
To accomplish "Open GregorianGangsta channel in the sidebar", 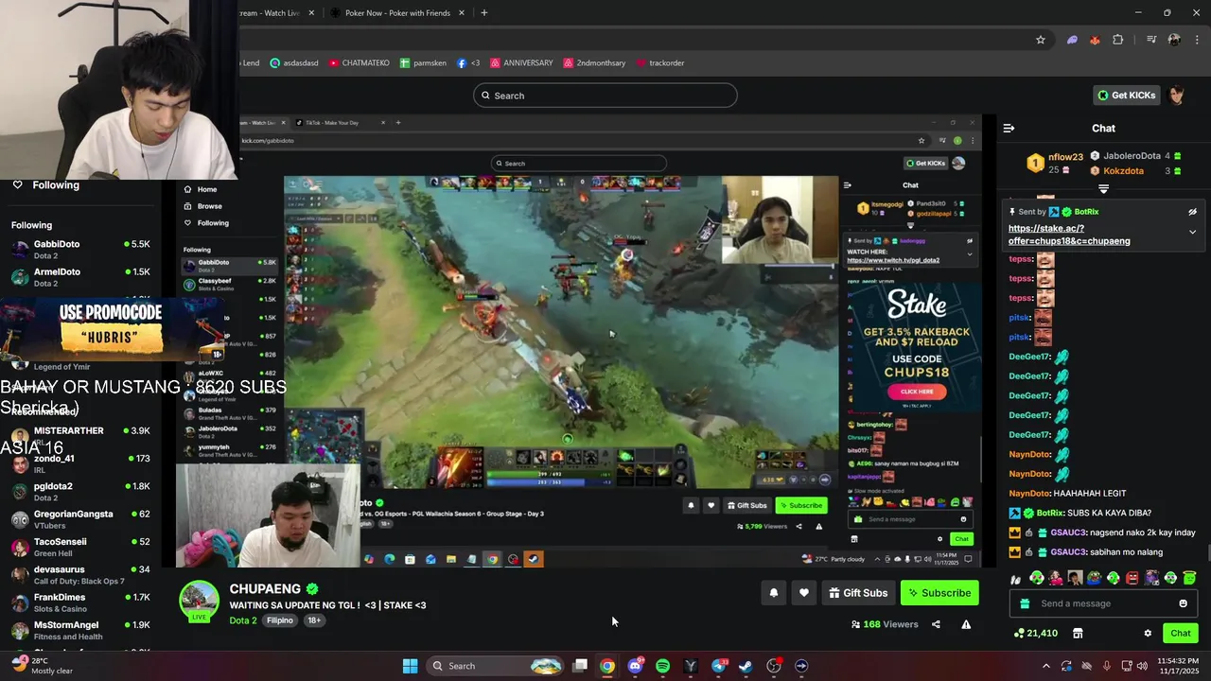I will click(80, 519).
